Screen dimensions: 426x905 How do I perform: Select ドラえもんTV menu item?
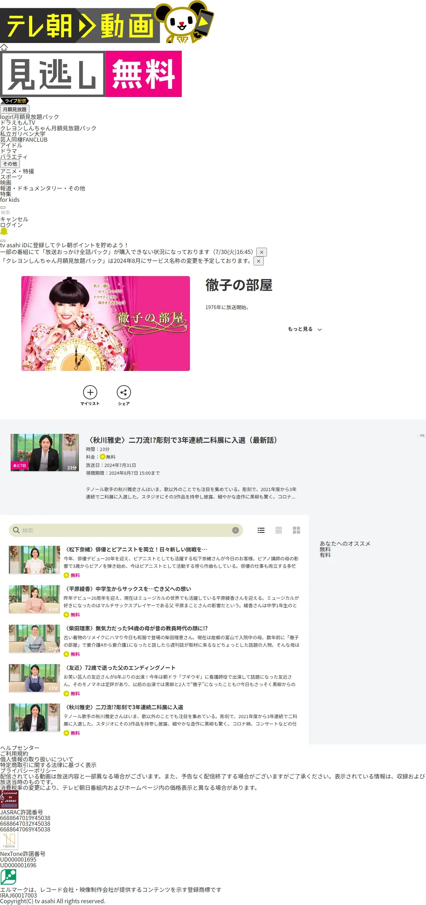(x=18, y=122)
